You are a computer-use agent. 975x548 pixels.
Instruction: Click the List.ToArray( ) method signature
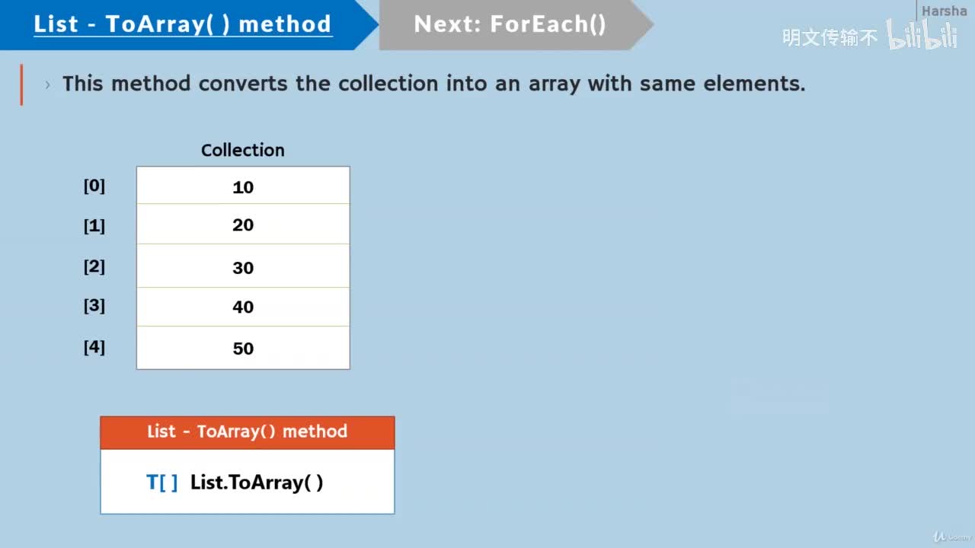(257, 483)
